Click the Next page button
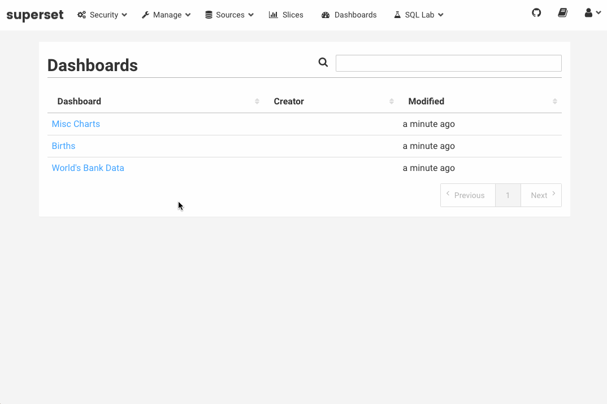607x404 pixels. coord(541,195)
